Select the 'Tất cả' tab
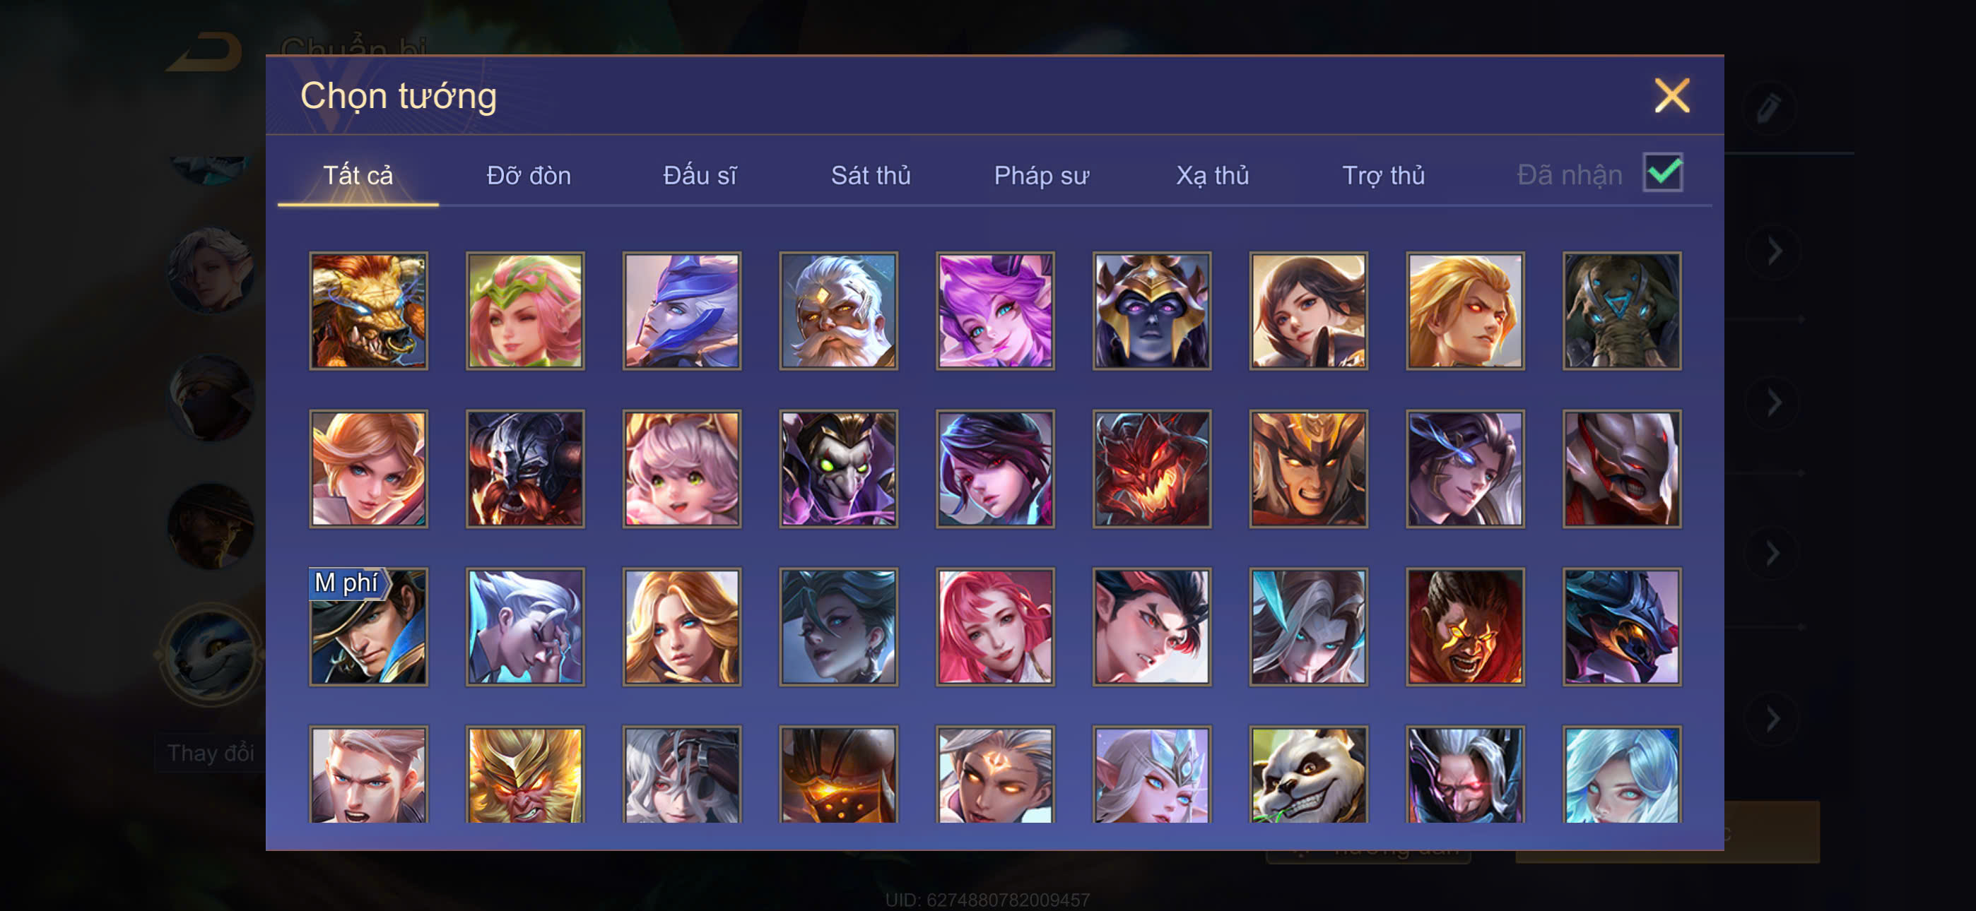1976x911 pixels. [358, 176]
